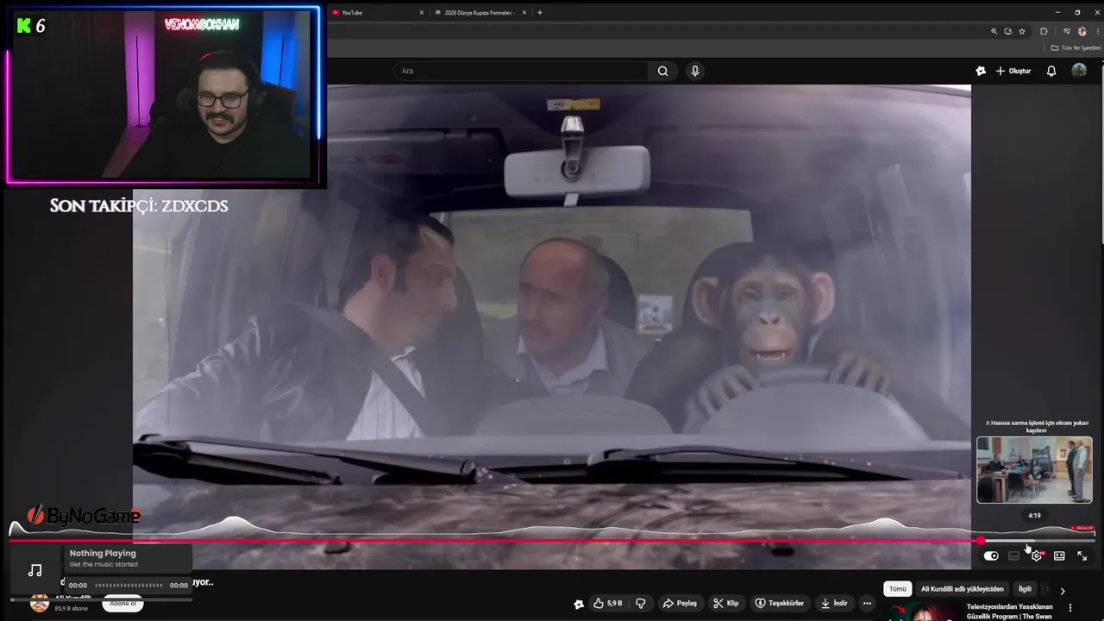
Task: Click the music overlay 00:00 progress track
Action: 129,585
